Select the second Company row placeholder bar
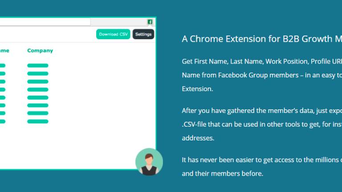This screenshot has width=342, height=192. [x=38, y=74]
